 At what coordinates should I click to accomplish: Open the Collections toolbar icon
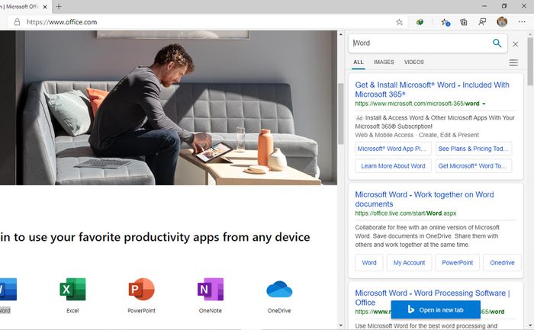(464, 22)
